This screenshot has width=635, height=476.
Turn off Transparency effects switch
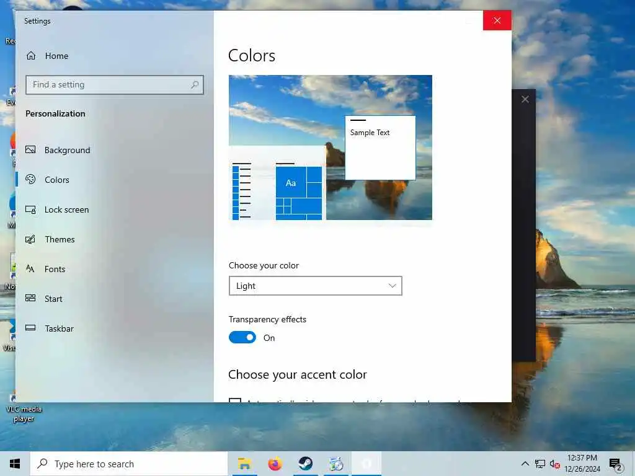point(242,337)
